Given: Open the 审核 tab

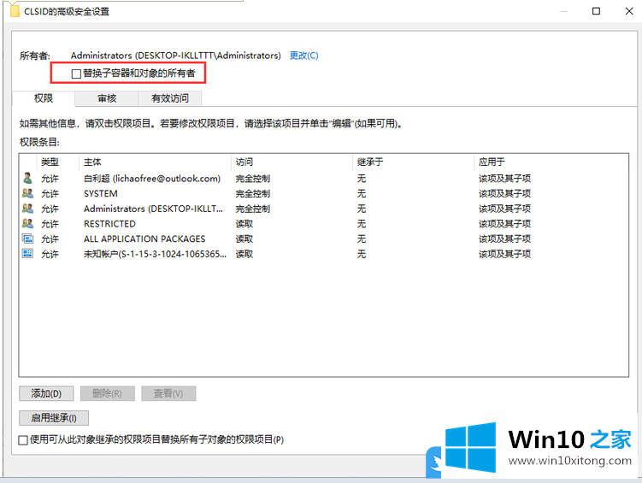Looking at the screenshot, I should coord(107,98).
